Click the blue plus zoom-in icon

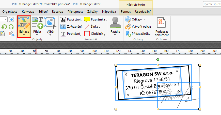[11, 20]
